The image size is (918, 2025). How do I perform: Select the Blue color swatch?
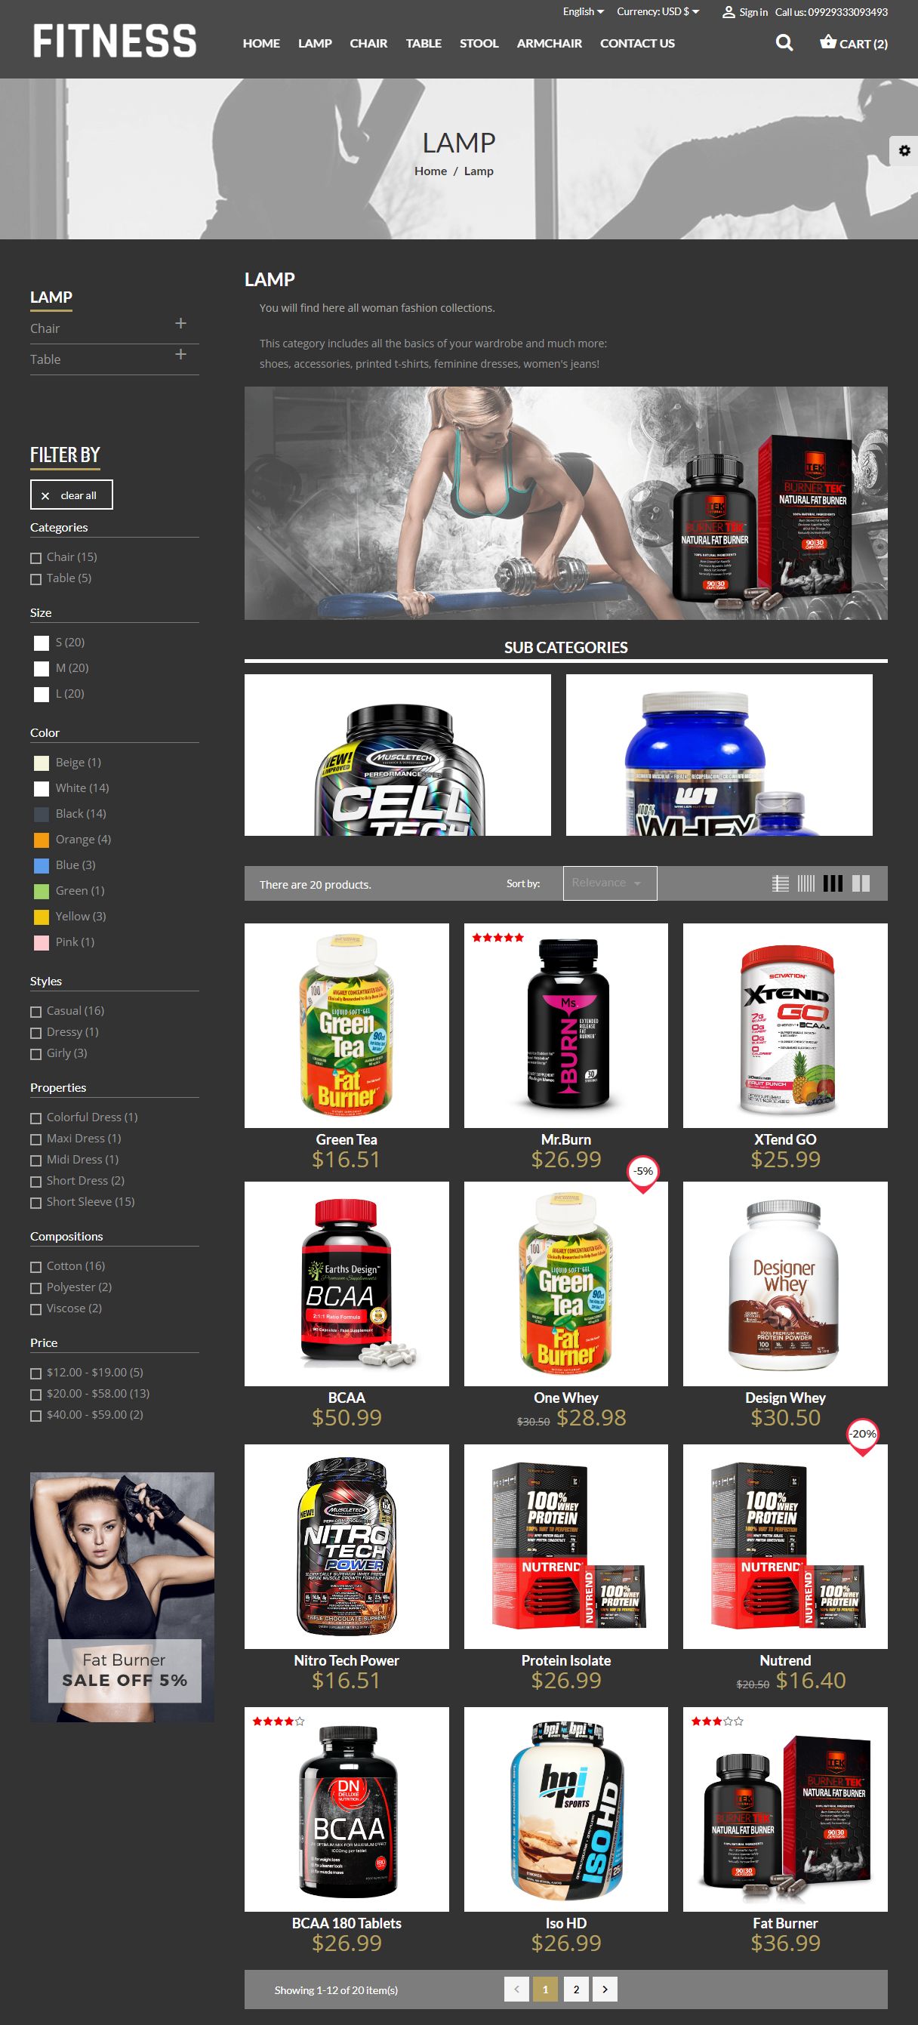(x=42, y=865)
